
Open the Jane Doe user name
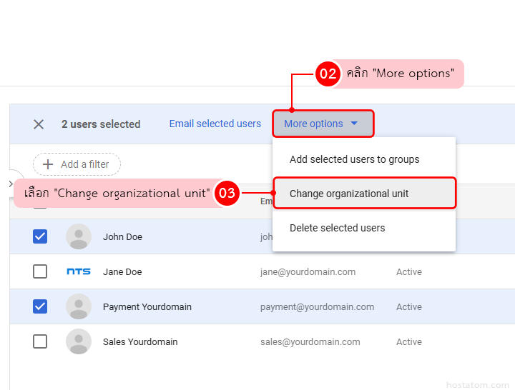tap(122, 271)
